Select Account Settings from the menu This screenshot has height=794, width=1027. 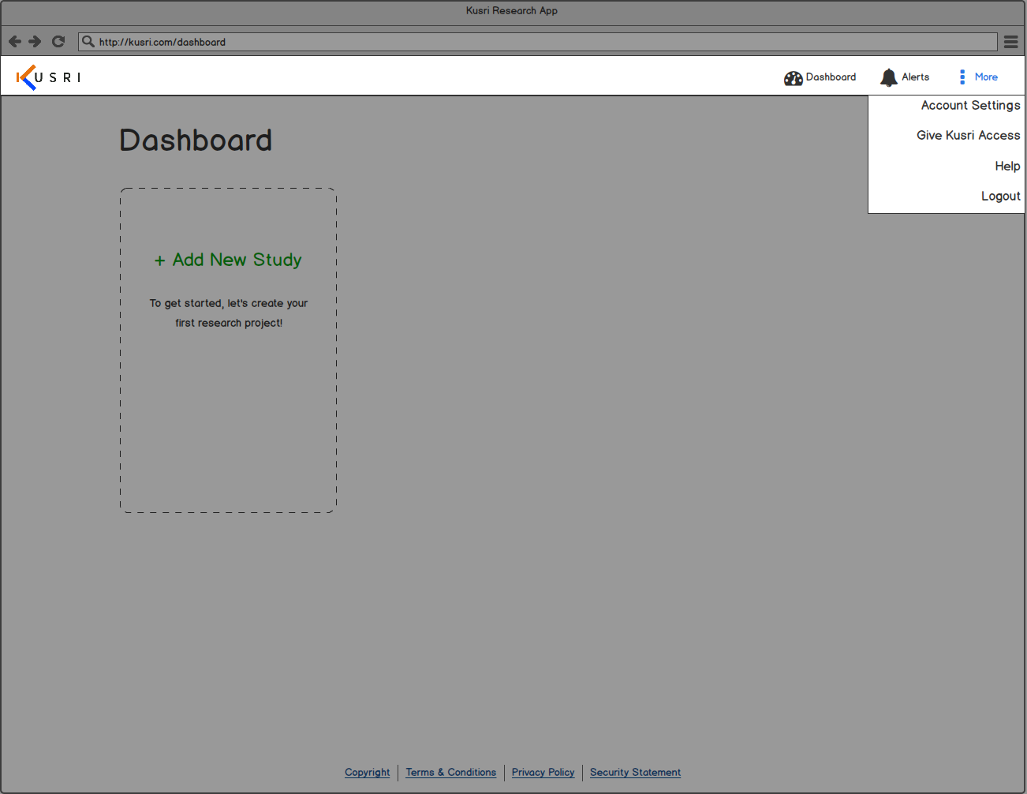pyautogui.click(x=970, y=106)
